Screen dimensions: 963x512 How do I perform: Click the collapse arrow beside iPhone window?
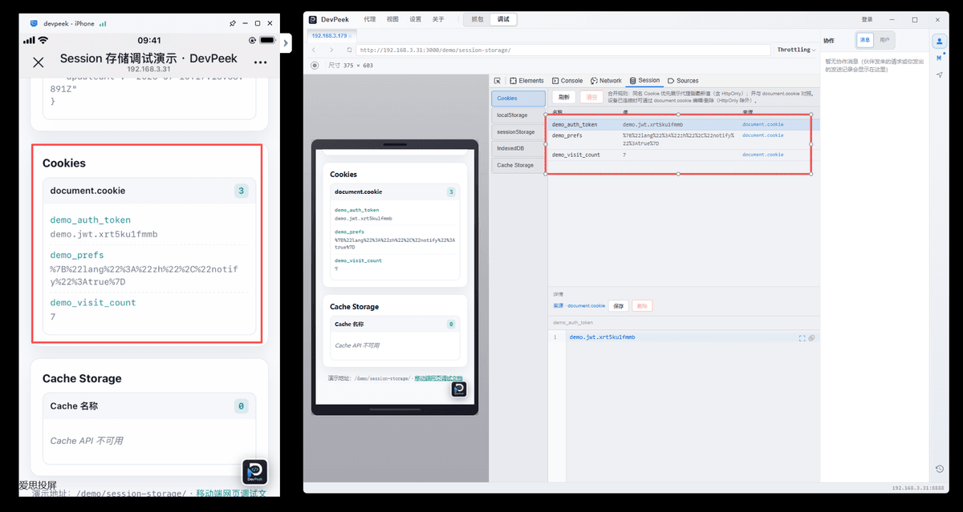(286, 42)
